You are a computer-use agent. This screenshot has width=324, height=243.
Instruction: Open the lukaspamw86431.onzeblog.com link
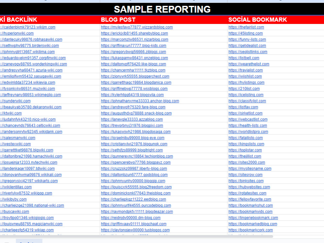(134, 58)
